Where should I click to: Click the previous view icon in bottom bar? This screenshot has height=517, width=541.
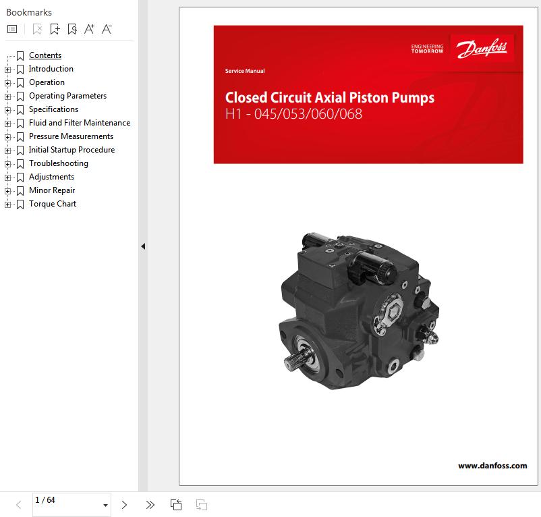point(176,505)
